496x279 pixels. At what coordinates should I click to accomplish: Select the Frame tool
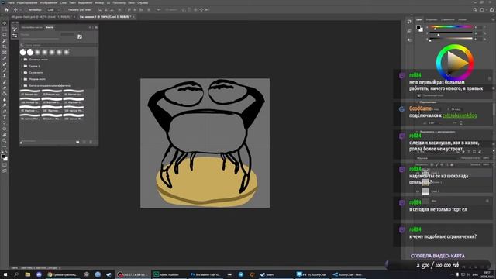[x=5, y=53]
